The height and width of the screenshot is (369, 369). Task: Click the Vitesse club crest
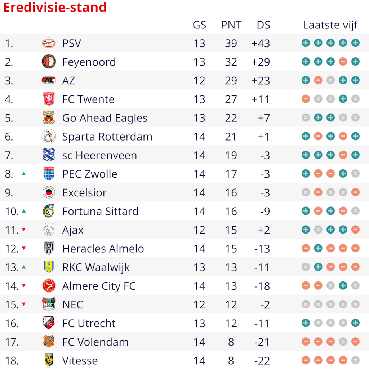pyautogui.click(x=49, y=360)
